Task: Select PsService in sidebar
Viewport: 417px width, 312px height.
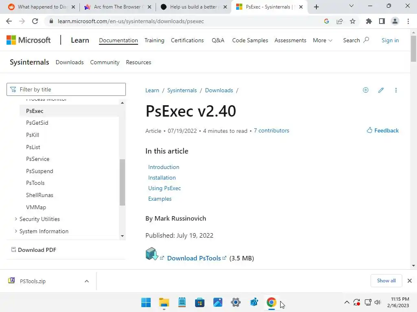Action: pos(37,159)
